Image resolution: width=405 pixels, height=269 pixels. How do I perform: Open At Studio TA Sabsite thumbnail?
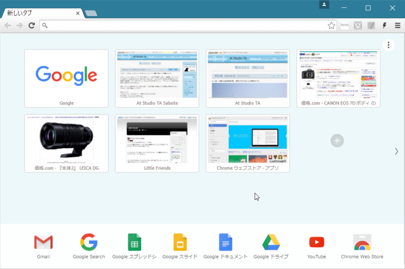point(157,79)
